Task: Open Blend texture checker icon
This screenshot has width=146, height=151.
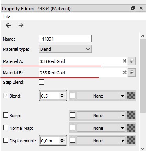Action: click(x=131, y=96)
